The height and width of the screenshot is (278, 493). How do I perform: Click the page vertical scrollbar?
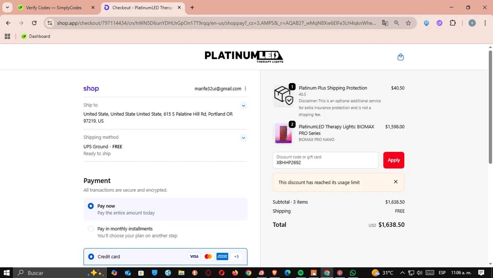490,107
